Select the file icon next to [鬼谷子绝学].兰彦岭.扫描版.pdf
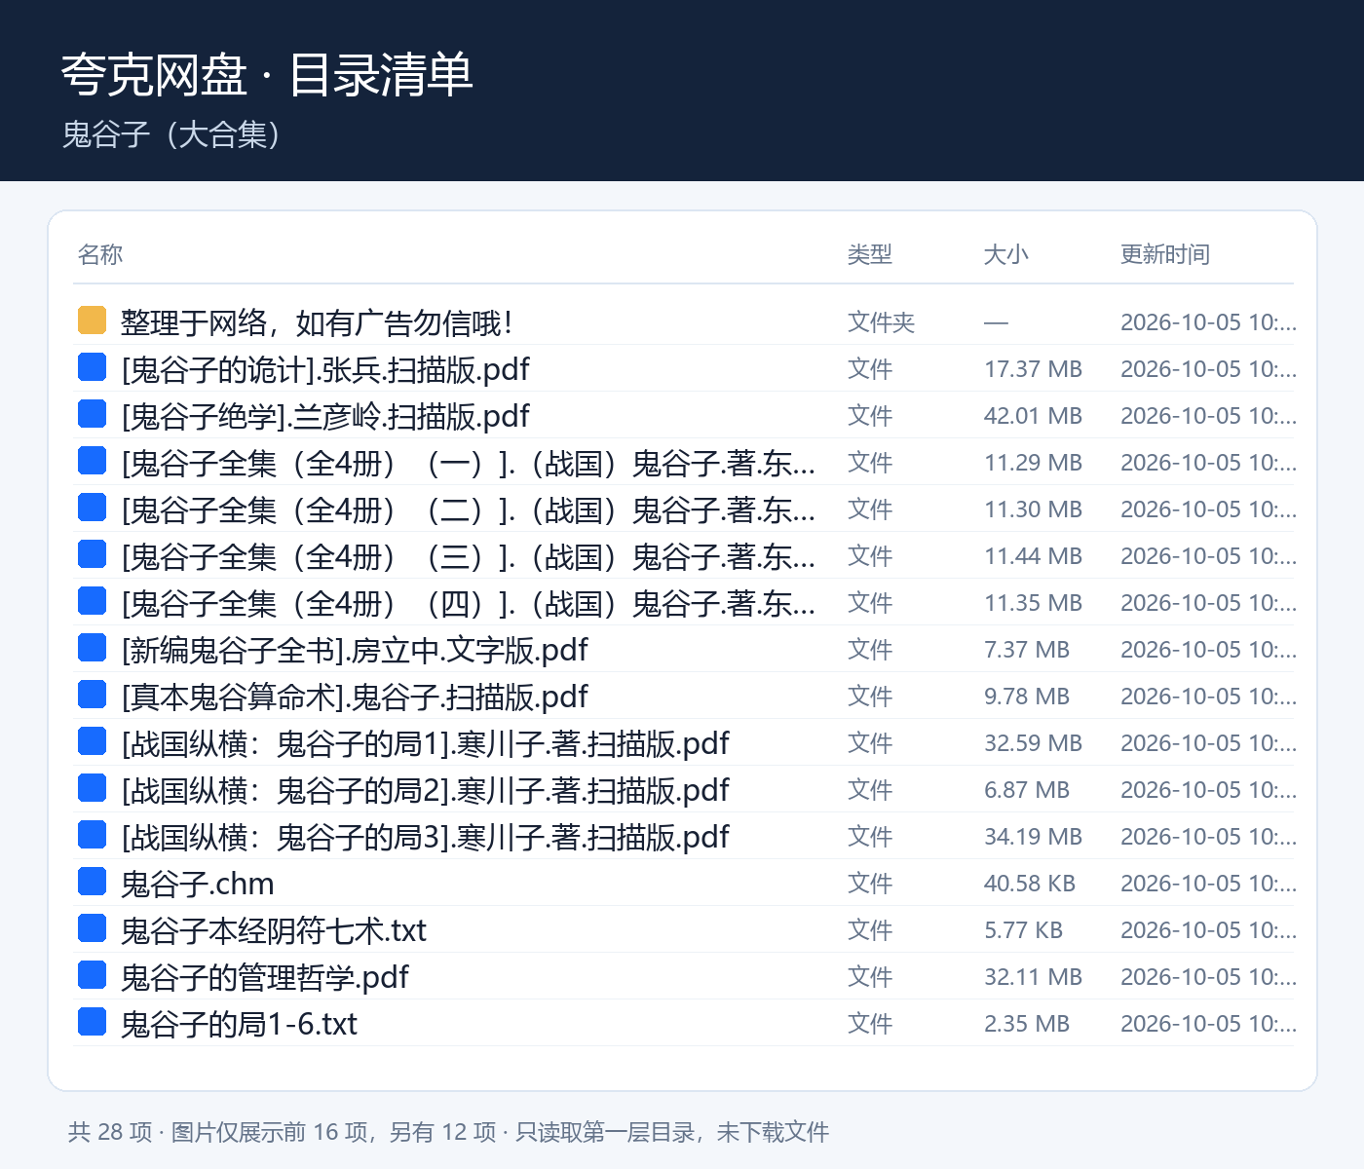This screenshot has width=1364, height=1169. tap(92, 414)
